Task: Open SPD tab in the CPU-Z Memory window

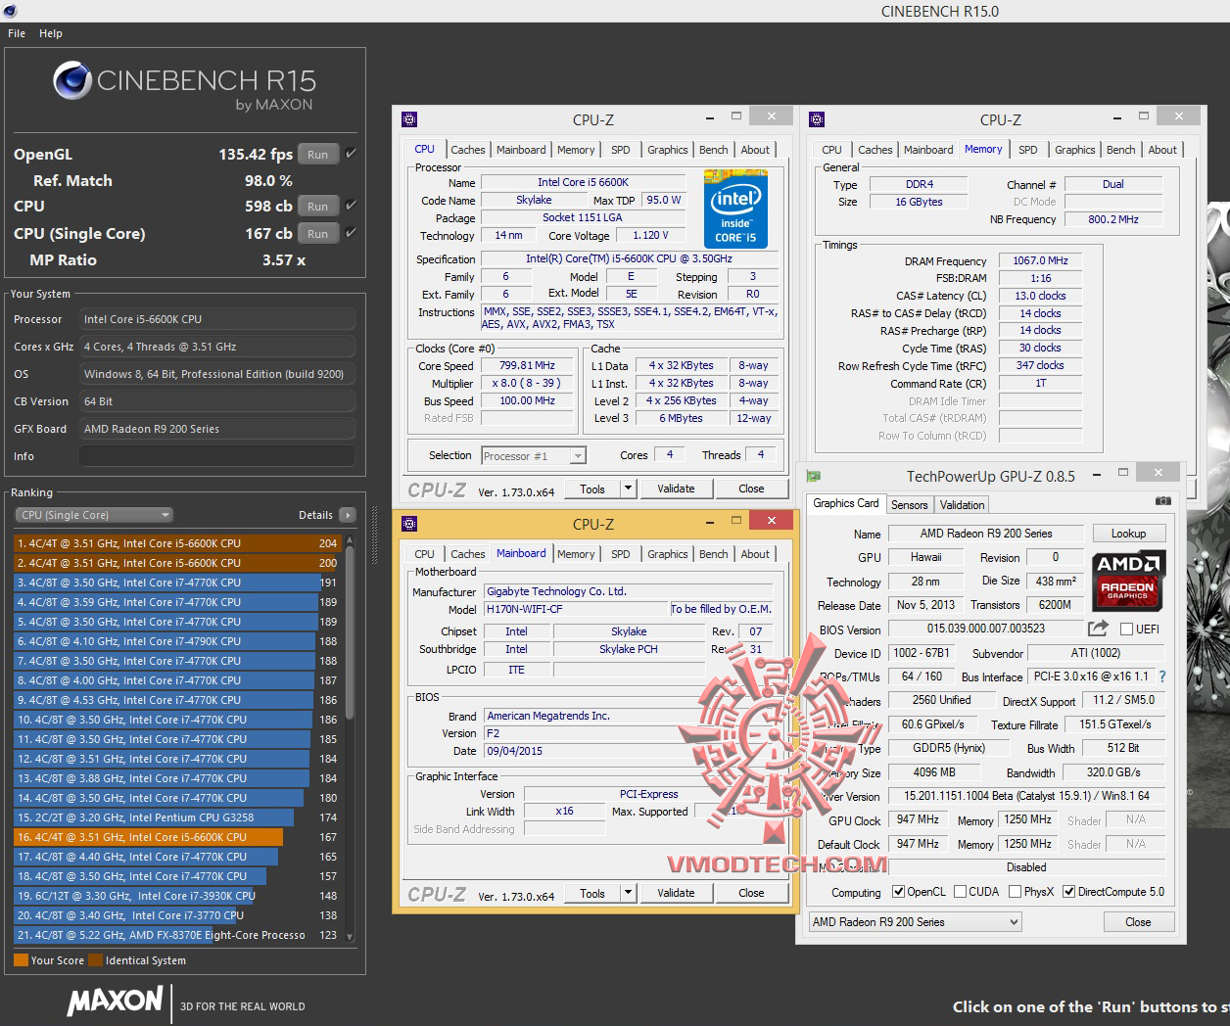Action: pyautogui.click(x=1027, y=150)
